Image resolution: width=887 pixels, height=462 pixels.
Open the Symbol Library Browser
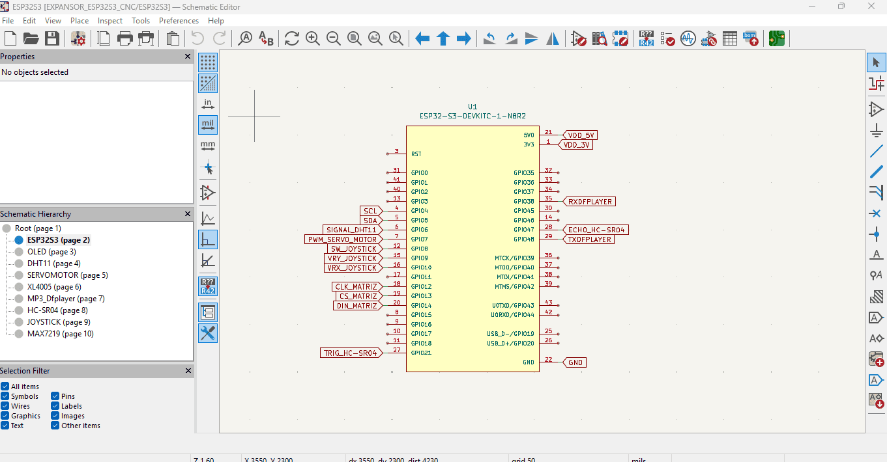click(x=600, y=38)
